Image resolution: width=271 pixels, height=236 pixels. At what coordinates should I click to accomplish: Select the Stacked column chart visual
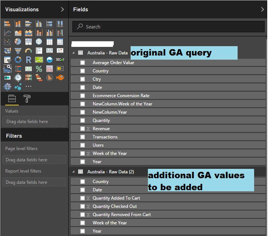point(18,24)
